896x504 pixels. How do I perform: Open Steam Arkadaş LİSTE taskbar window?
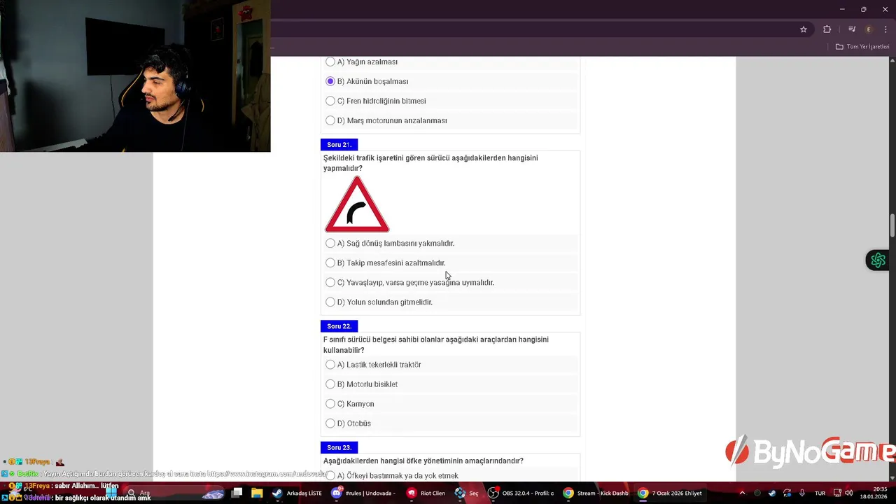297,493
